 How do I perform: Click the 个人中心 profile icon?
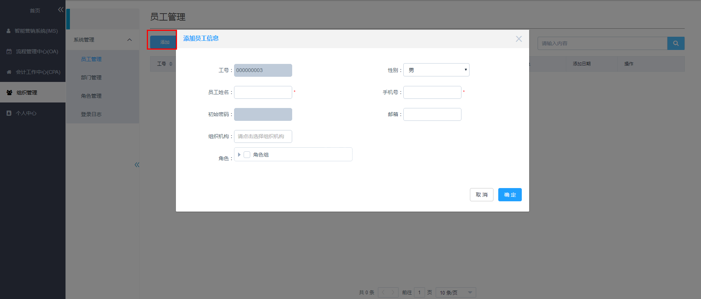[9, 113]
